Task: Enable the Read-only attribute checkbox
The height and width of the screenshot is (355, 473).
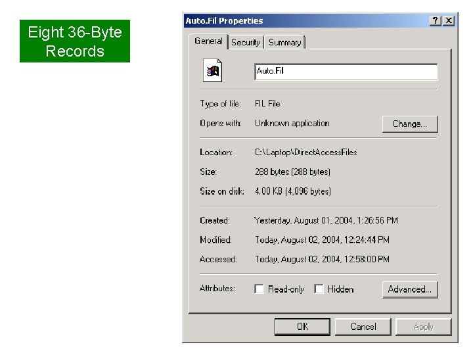Action: [x=259, y=289]
